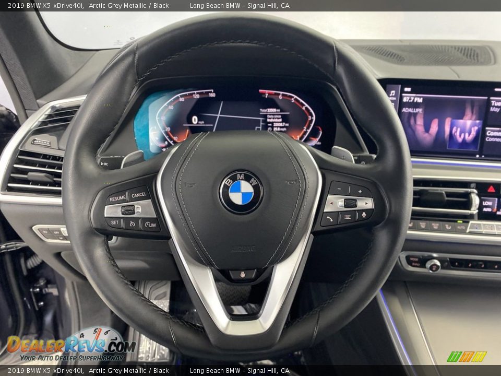The width and height of the screenshot is (501, 376).
Task: Hit the CANCEL cruise control button
Action: 139,195
